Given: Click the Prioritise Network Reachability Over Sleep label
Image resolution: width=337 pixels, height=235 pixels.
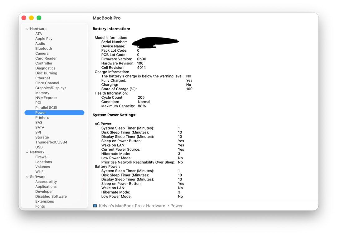Looking at the screenshot, I should tap(138, 162).
